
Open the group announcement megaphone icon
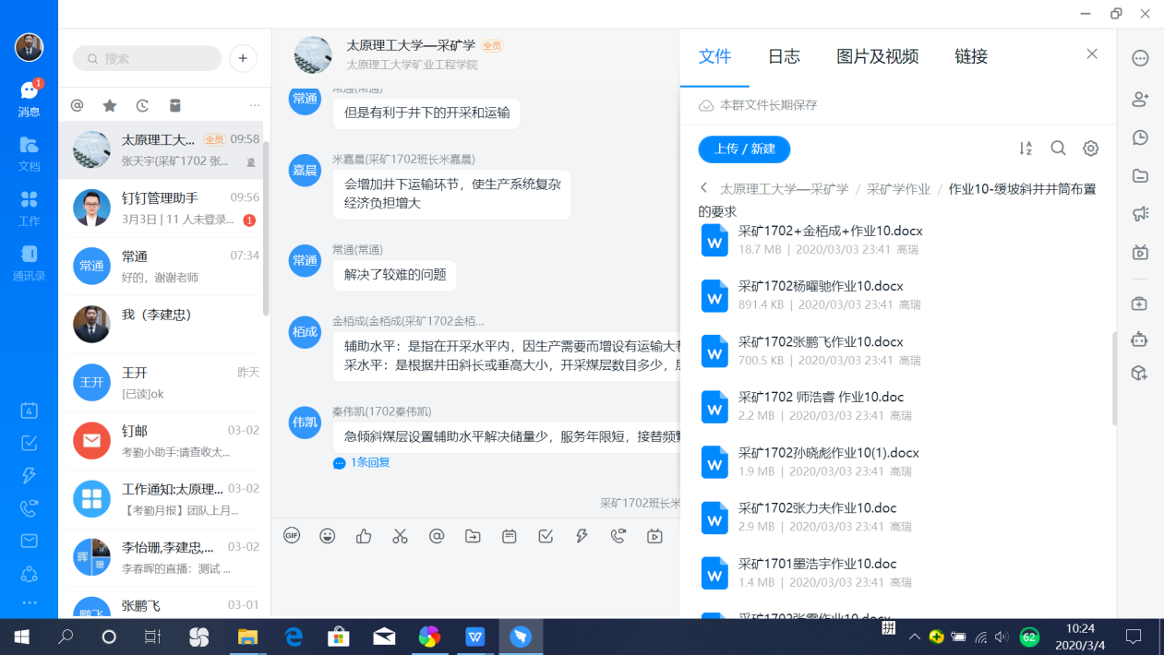click(1140, 214)
